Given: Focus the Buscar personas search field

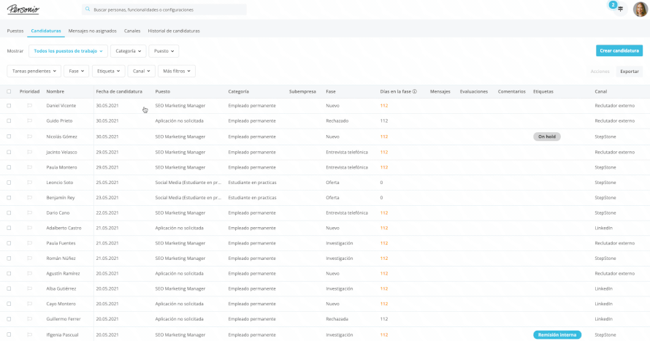Looking at the screenshot, I should [x=164, y=9].
